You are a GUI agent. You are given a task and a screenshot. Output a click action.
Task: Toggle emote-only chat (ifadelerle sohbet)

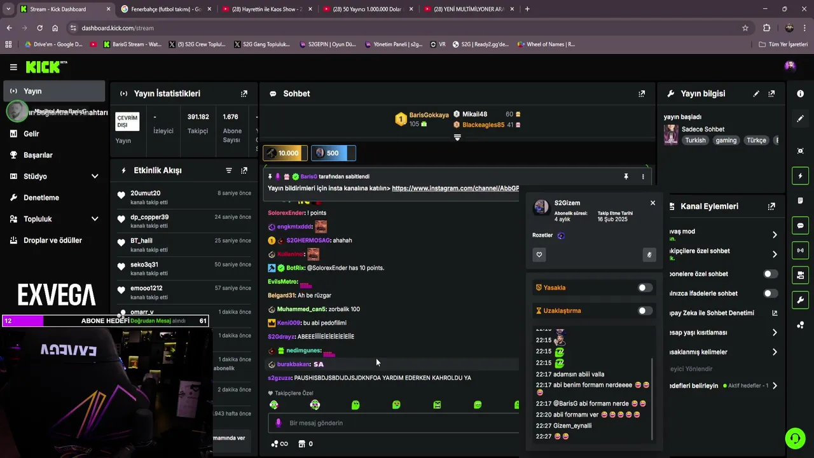tap(770, 293)
